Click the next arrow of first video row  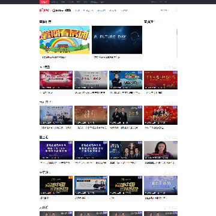tap(170, 68)
